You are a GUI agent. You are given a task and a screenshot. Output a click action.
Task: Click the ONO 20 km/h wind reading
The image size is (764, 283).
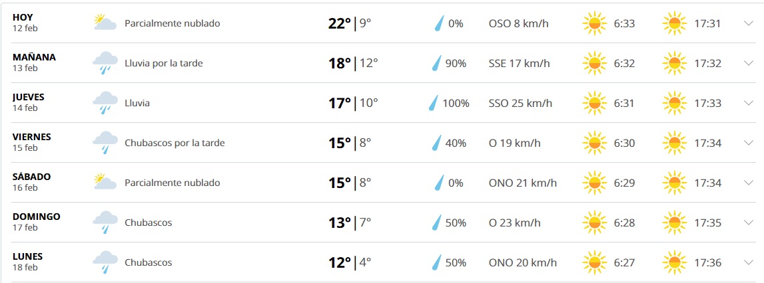tap(522, 262)
